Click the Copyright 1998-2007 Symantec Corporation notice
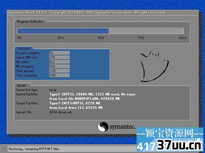This screenshot has height=153, width=205. [109, 12]
